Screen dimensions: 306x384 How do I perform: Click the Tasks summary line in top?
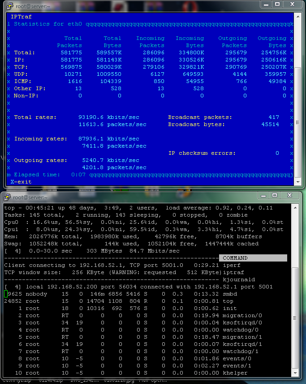point(126,215)
